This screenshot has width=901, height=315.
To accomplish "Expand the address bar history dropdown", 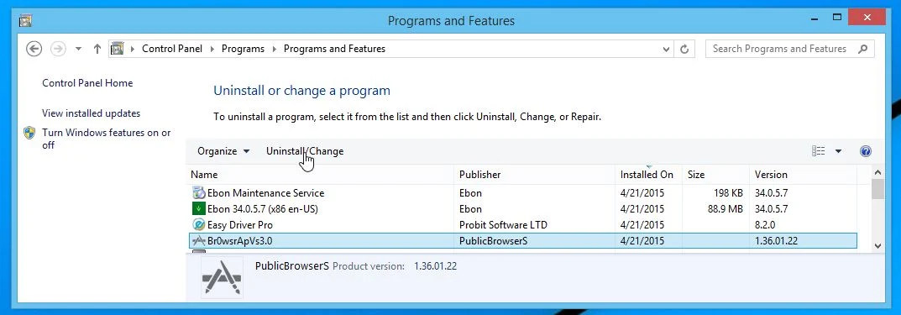I will pyautogui.click(x=666, y=50).
